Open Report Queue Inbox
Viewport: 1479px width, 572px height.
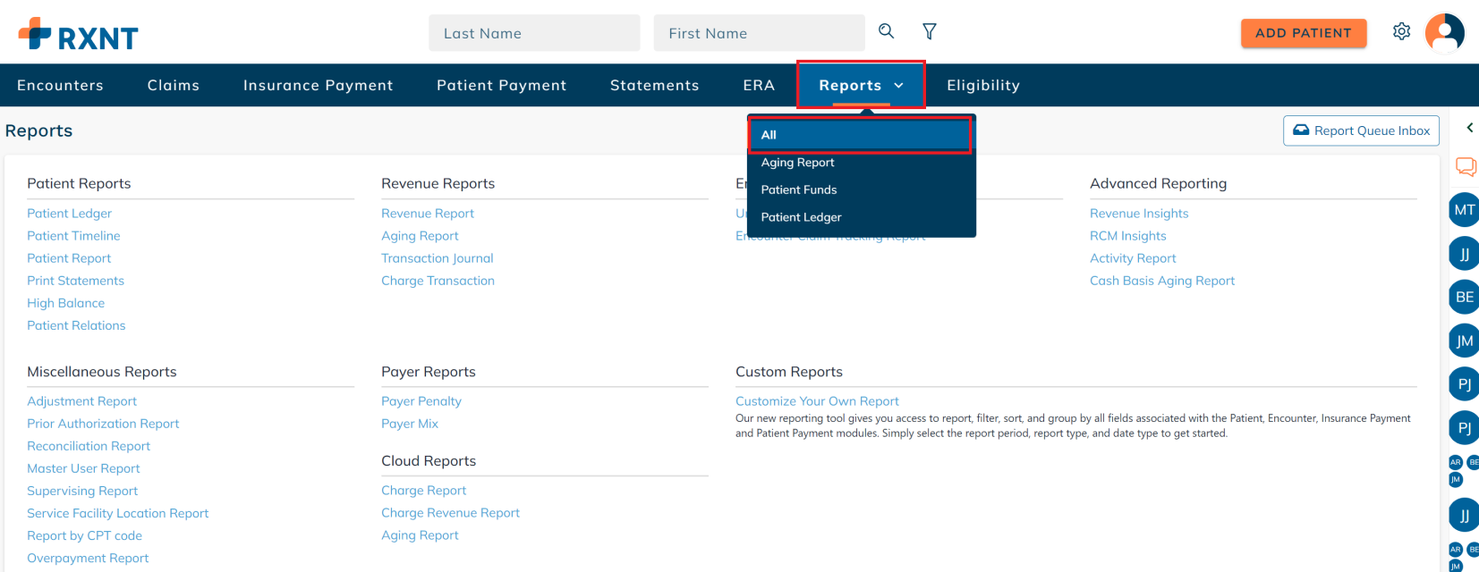pyautogui.click(x=1361, y=130)
